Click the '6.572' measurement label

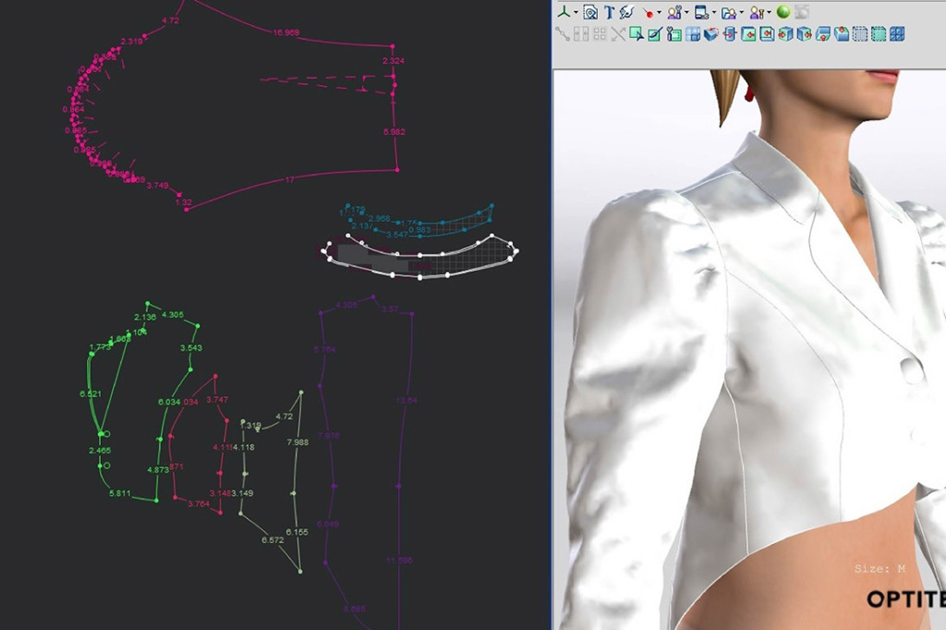click(273, 540)
